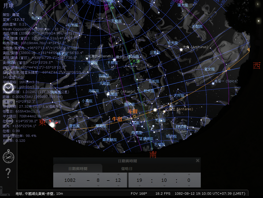This screenshot has height=198, width=263.
Task: Toggle bottom toolbar auto-hide triangle
Action: [7, 195]
